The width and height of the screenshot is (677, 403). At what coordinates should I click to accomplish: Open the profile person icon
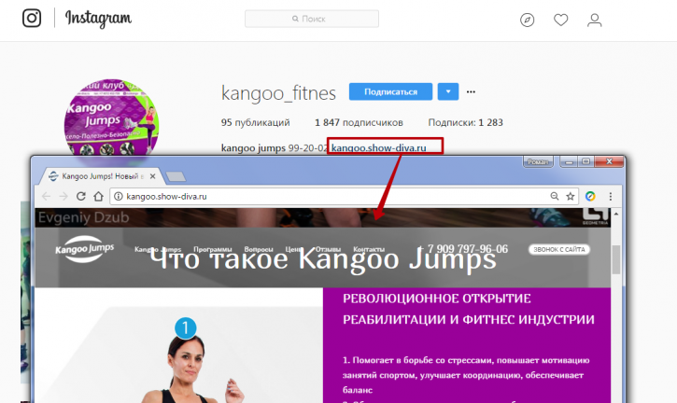(595, 20)
